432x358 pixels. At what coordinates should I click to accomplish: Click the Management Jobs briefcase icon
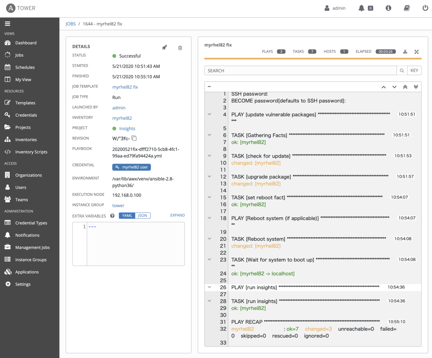click(8, 248)
